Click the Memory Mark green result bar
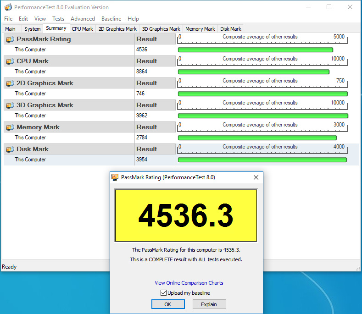The image size is (362, 314). [x=257, y=138]
